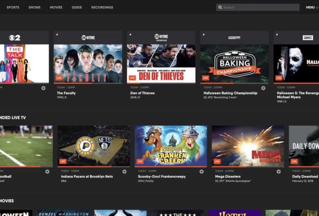Focus the Search input field
The image size is (319, 216).
pyautogui.click(x=258, y=7)
